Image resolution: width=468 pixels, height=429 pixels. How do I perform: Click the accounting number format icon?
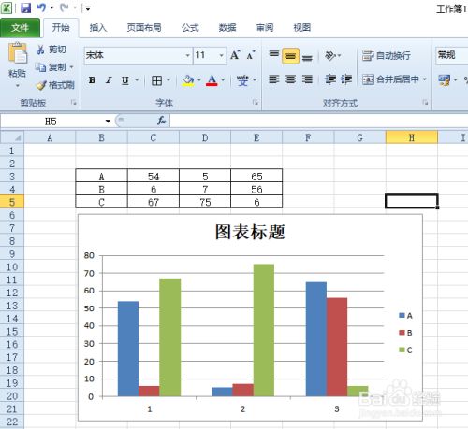[x=445, y=80]
